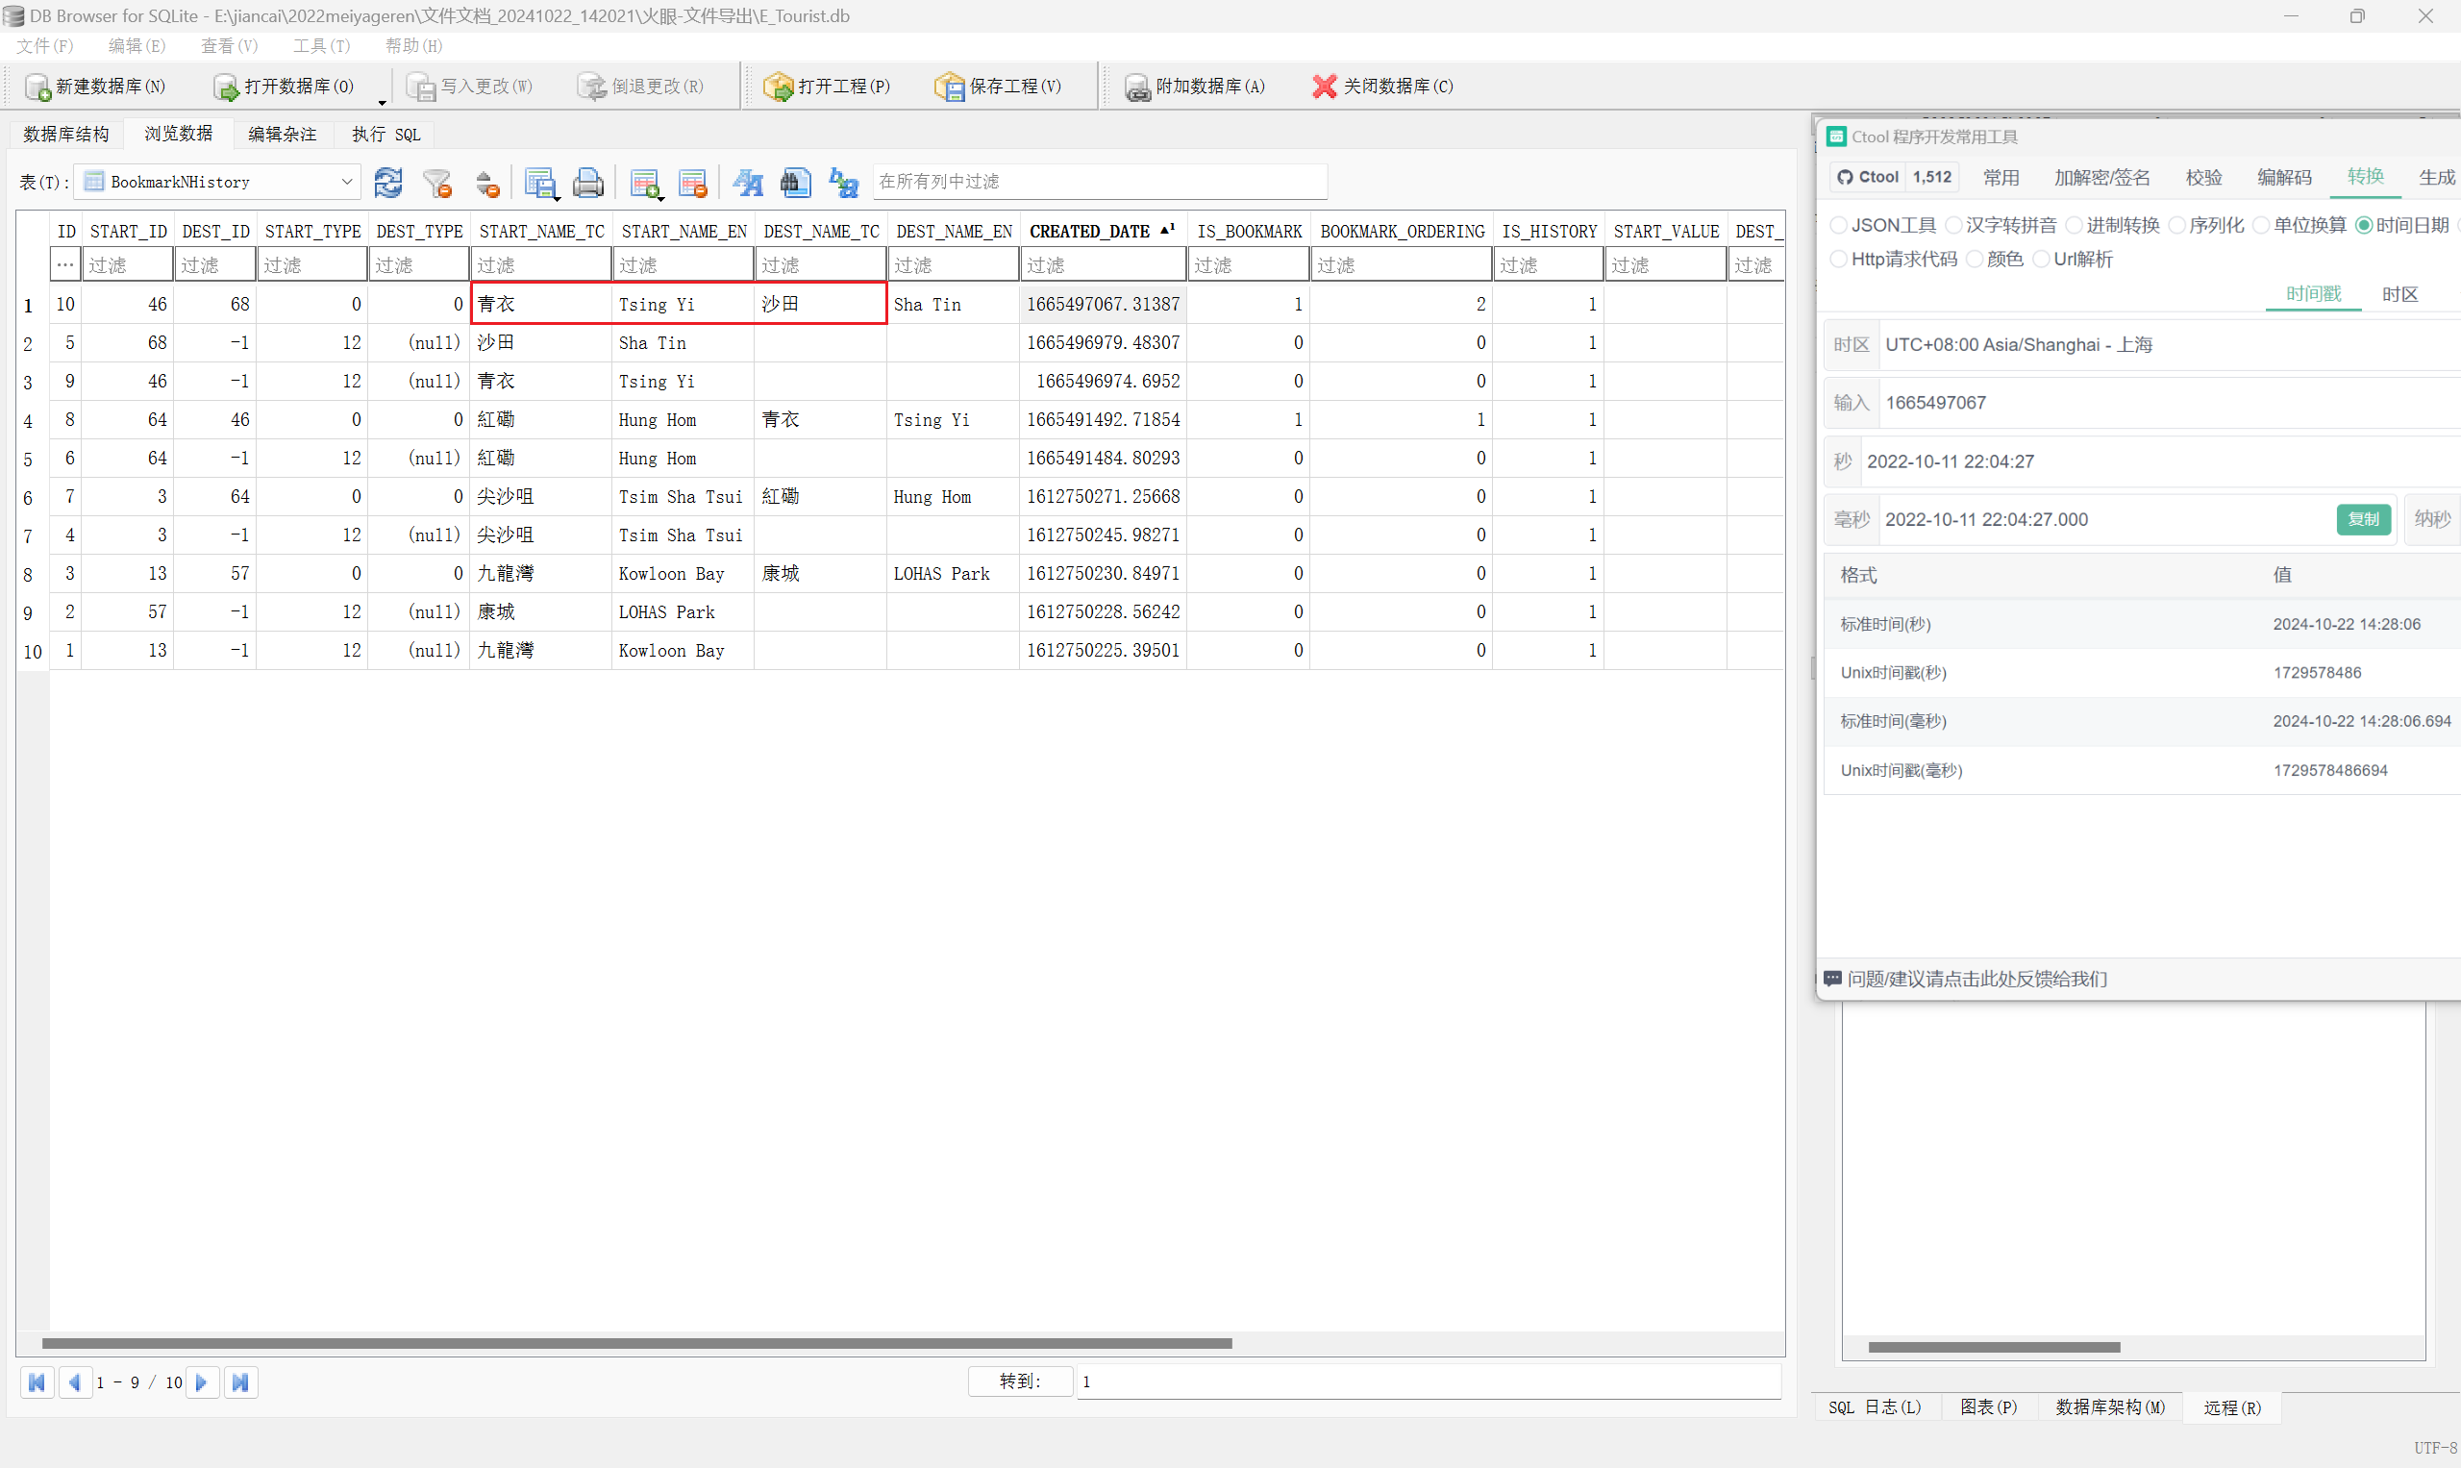Click the 转到 button
2461x1468 pixels.
pyautogui.click(x=1020, y=1381)
